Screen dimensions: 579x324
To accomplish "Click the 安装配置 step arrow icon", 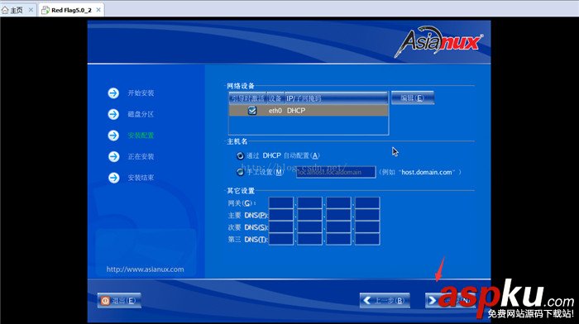I will point(113,136).
